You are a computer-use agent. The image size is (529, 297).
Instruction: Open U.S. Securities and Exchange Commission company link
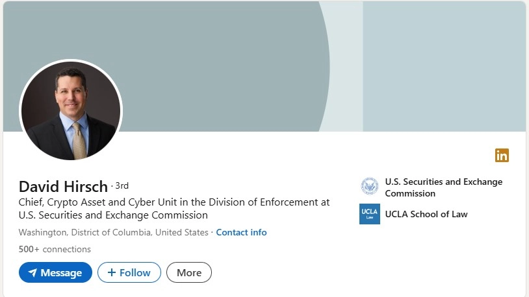444,187
